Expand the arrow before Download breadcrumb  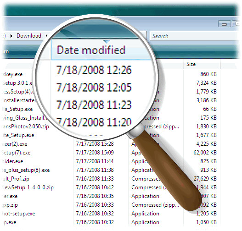pyautogui.click(x=11, y=36)
